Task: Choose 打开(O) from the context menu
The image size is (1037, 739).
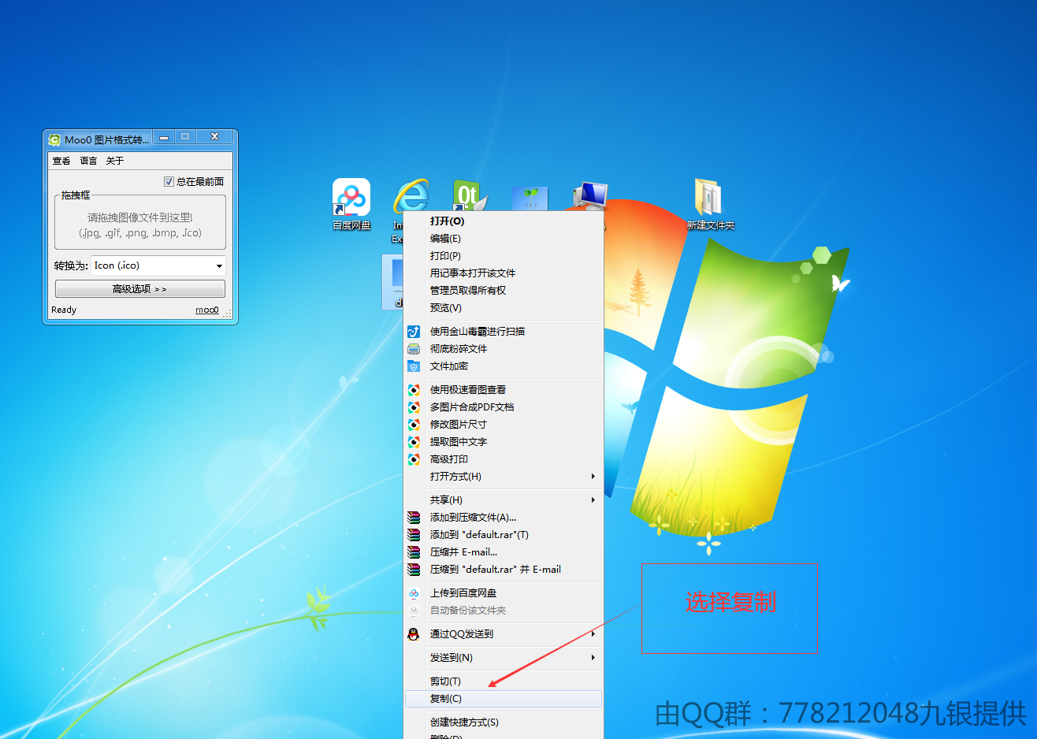Action: pyautogui.click(x=503, y=221)
